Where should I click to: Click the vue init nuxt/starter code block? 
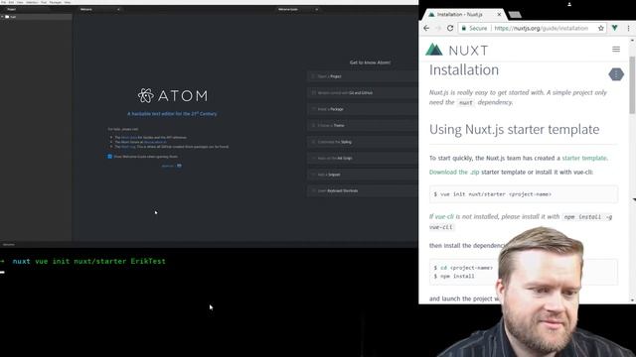pyautogui.click(x=524, y=194)
